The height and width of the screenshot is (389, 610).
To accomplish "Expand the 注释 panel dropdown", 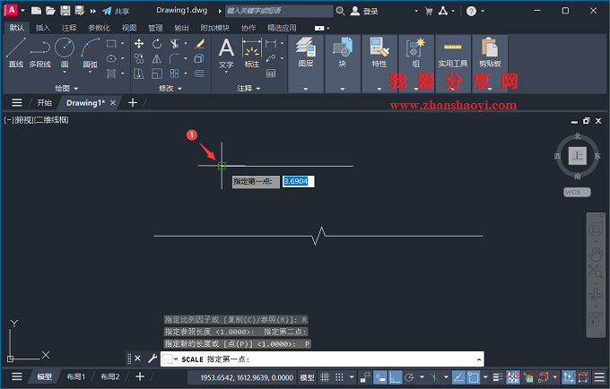I will click(x=258, y=89).
